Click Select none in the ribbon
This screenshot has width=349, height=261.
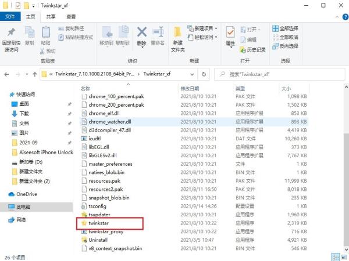[285, 37]
